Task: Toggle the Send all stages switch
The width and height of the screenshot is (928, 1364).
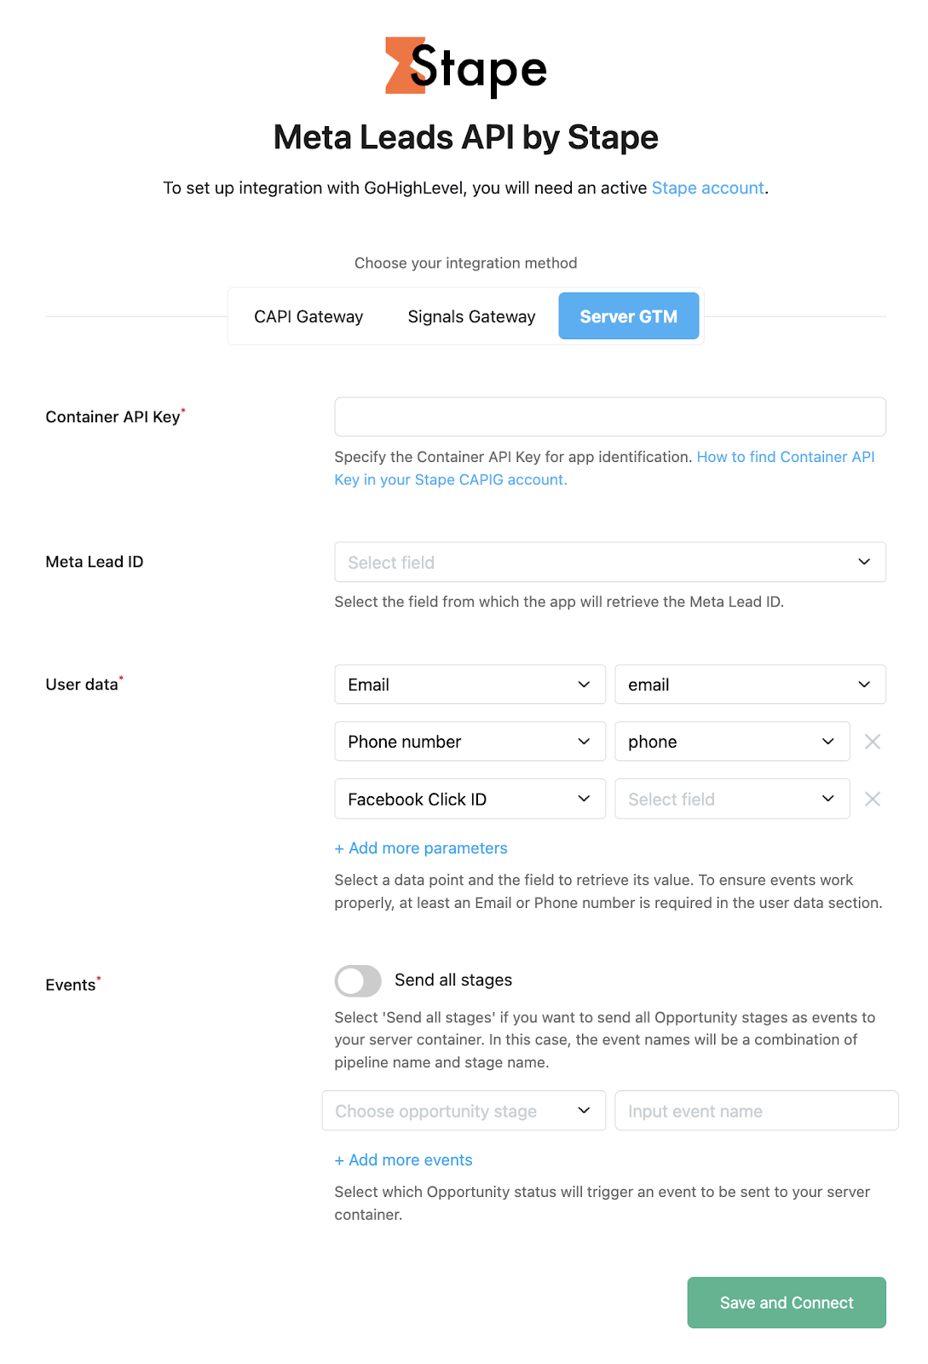Action: coord(358,980)
